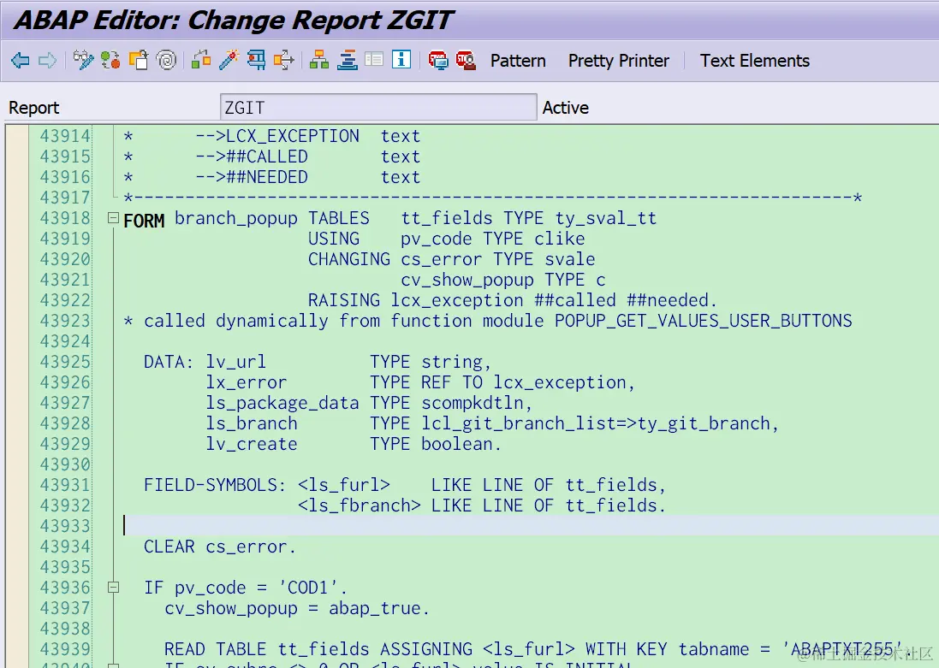Click '<ls_fbranch>' field symbol

point(360,505)
